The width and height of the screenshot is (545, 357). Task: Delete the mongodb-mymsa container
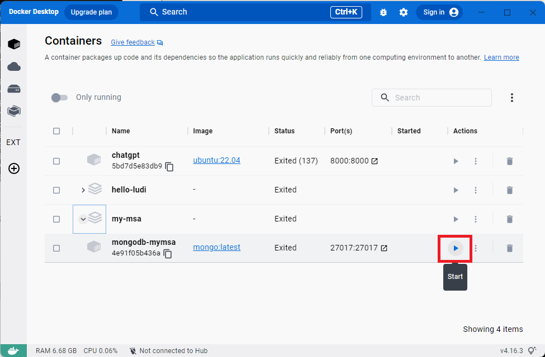[510, 248]
